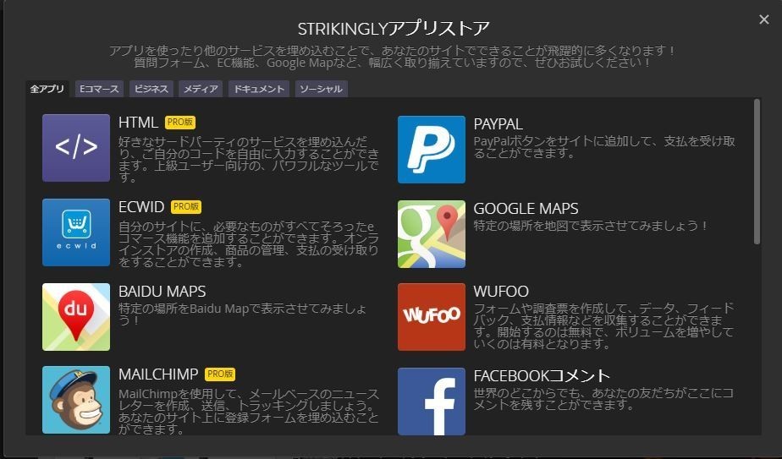This screenshot has width=782, height=459.
Task: Click the Baidu Maps app icon
Action: click(x=76, y=316)
